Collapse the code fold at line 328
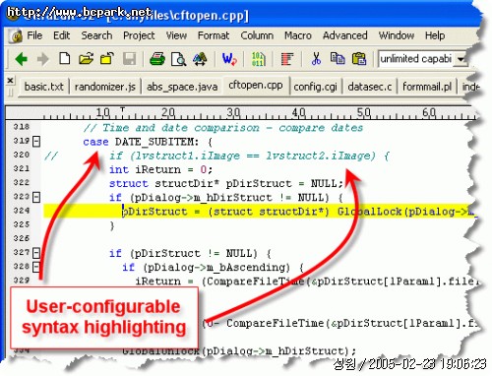This screenshot has height=376, width=492. tap(36, 267)
